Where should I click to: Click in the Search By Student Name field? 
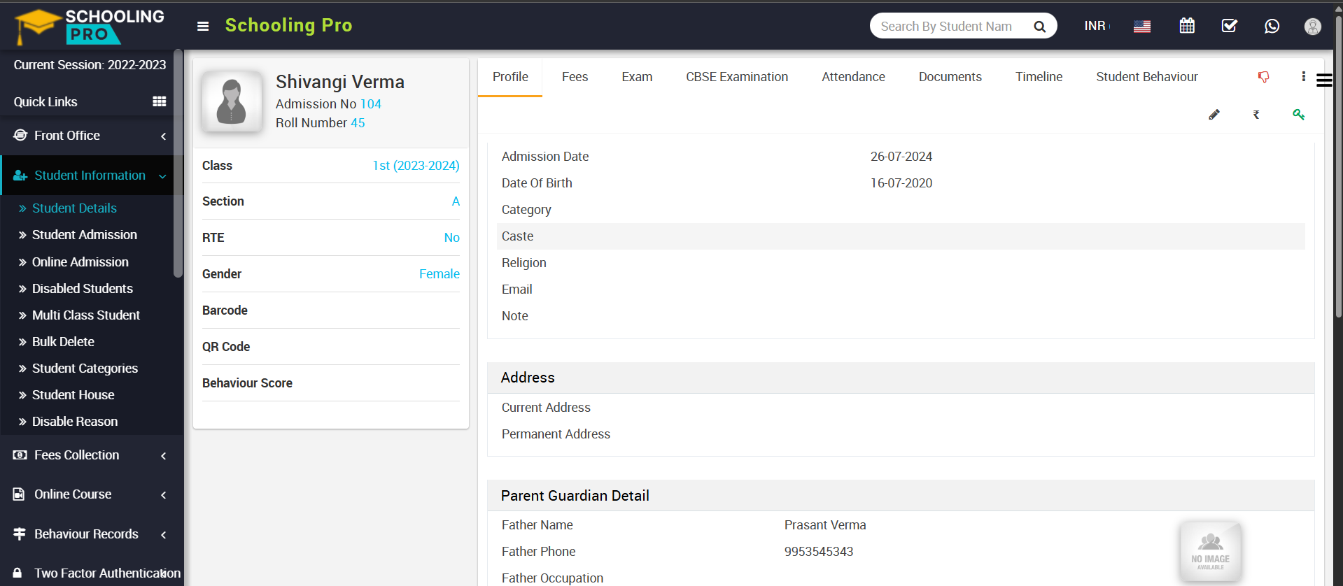[948, 27]
